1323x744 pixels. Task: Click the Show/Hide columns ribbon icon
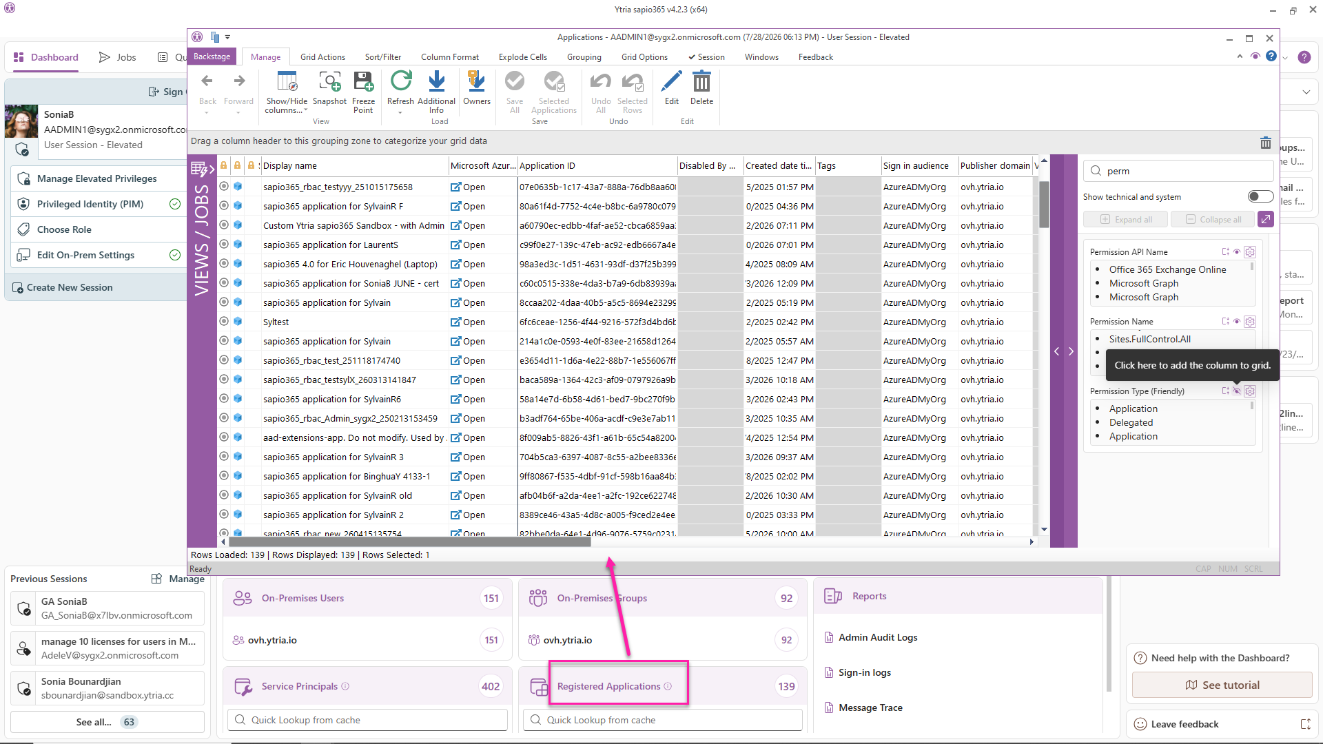click(287, 82)
